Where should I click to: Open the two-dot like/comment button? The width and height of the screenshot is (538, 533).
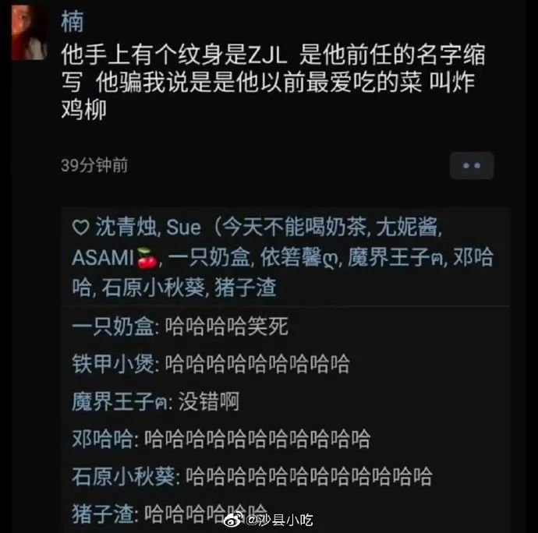tap(472, 166)
